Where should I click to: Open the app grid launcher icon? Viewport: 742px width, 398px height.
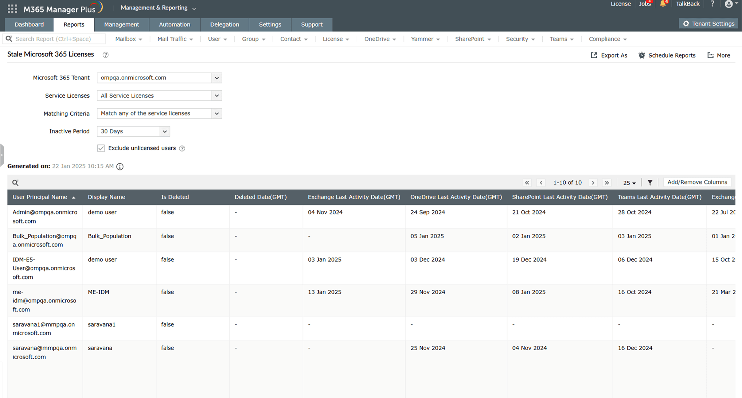12,9
